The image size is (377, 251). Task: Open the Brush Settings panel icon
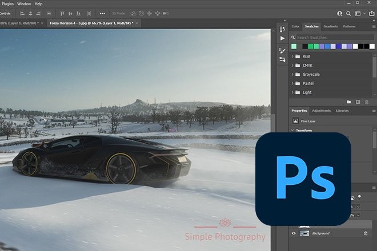(x=282, y=50)
